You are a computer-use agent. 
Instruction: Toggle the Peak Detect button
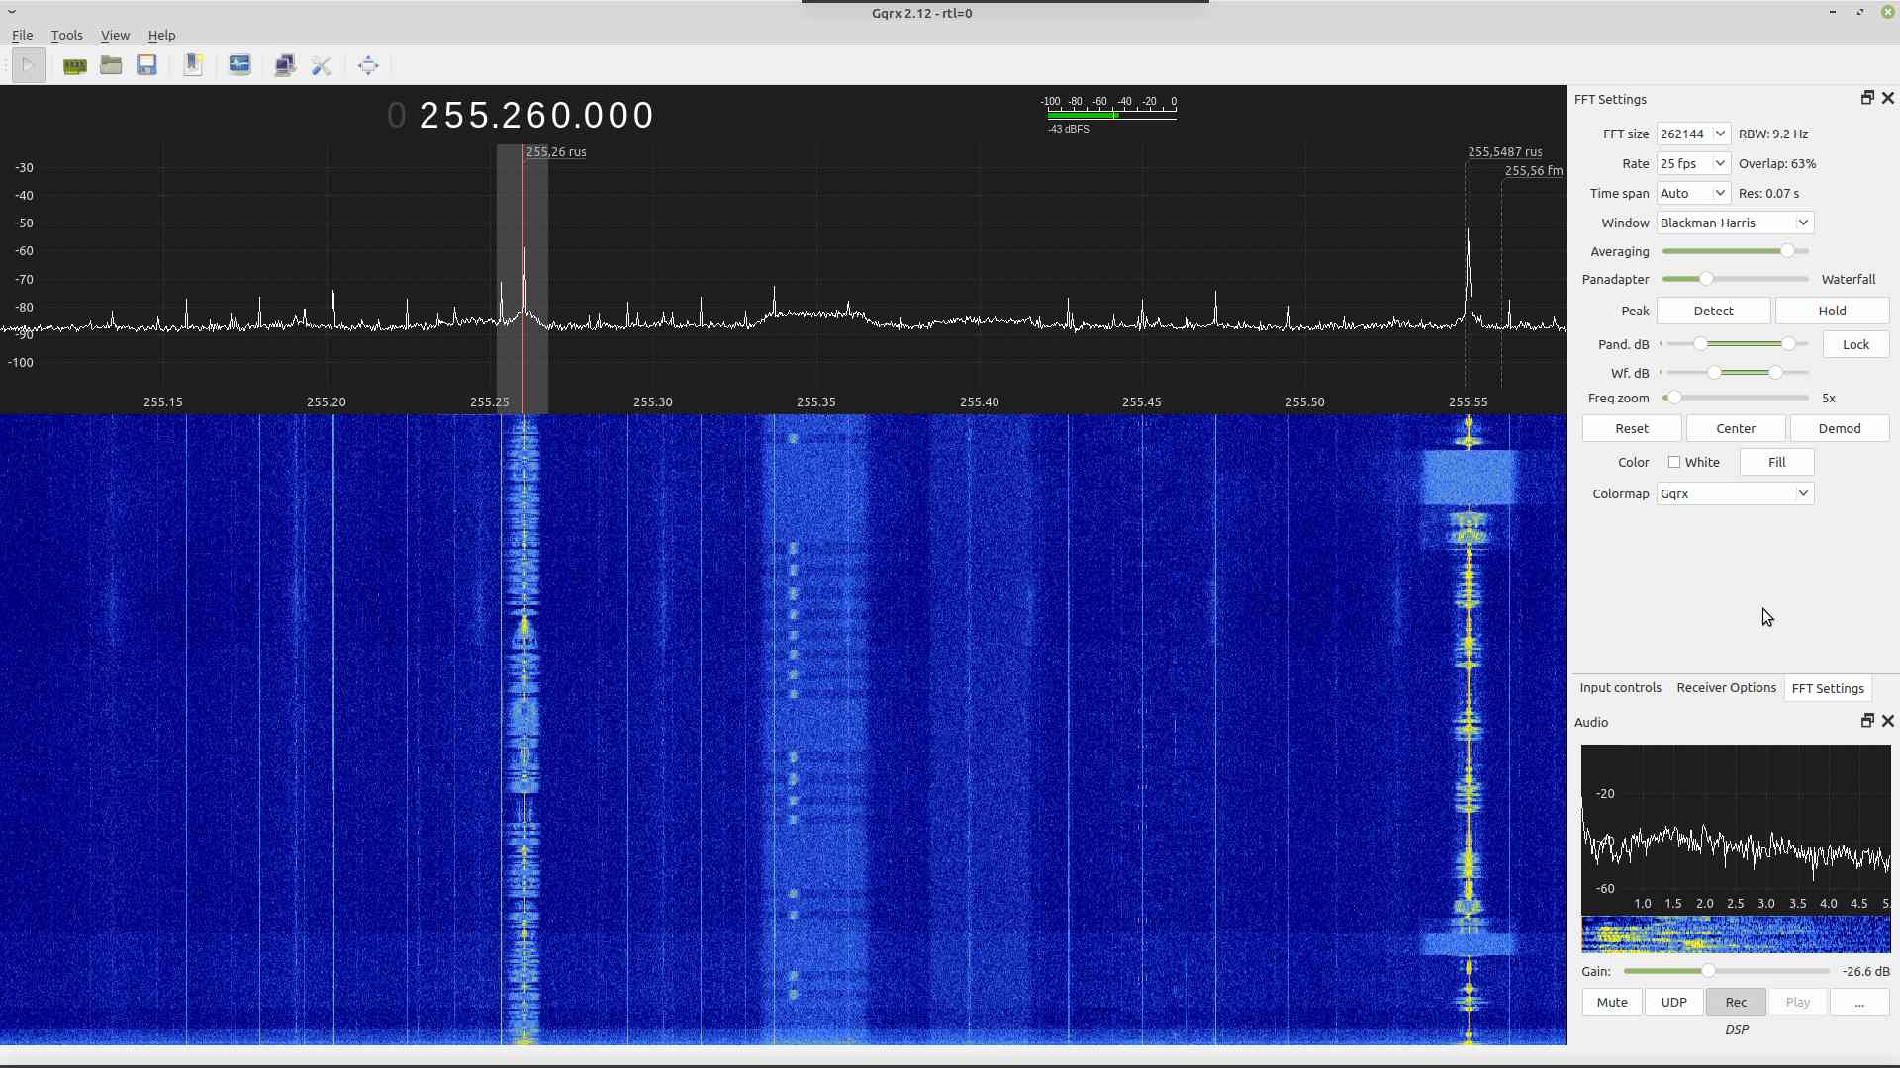(1713, 311)
